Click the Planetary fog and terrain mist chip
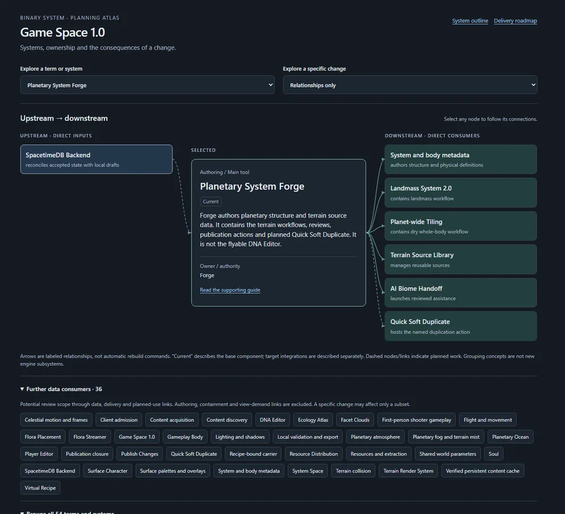Viewport: 565px width, 514px height. (446, 437)
